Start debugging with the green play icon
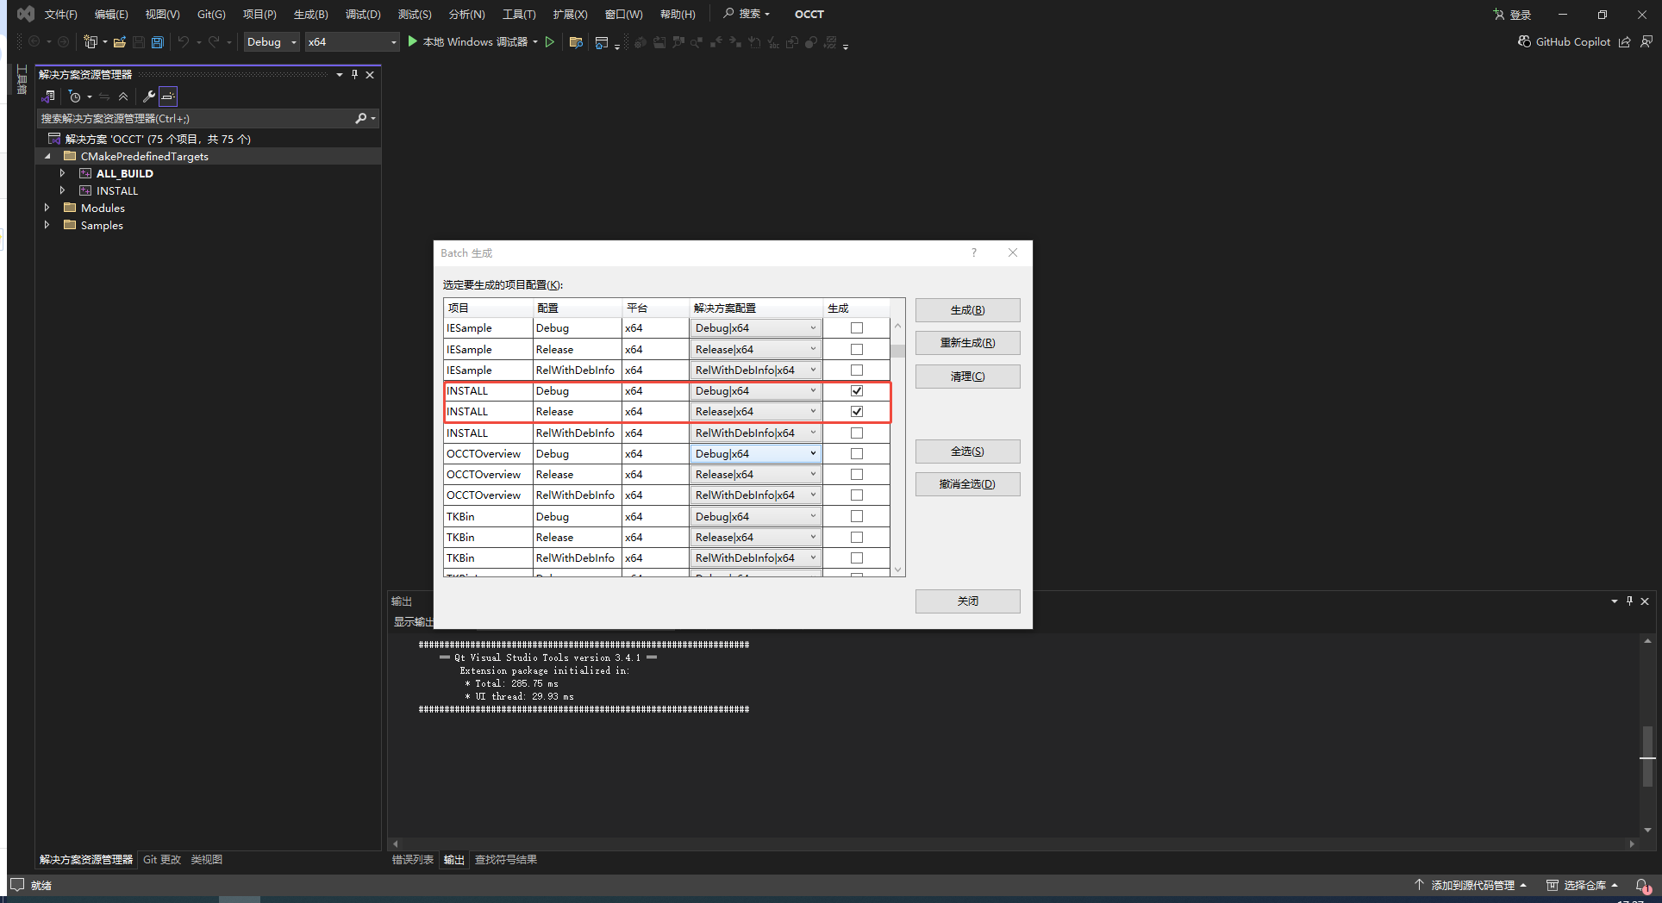 point(413,41)
